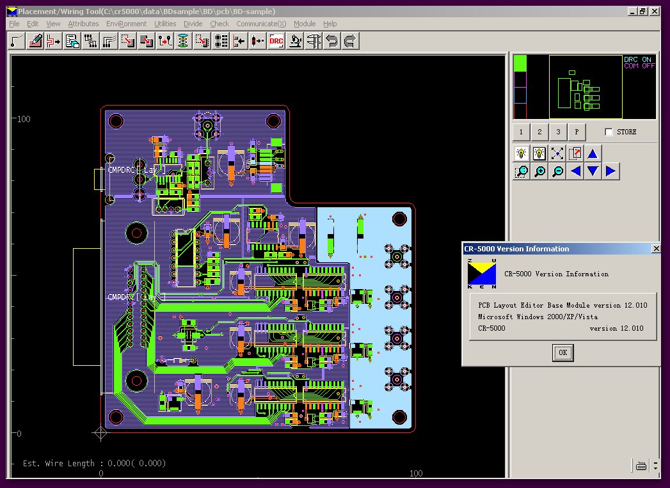This screenshot has height=488, width=670.
Task: Click the redo arrow in the toolbar
Action: [x=351, y=42]
